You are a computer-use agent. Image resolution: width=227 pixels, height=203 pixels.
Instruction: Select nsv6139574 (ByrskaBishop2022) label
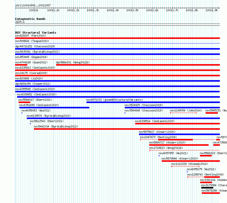coord(49,116)
